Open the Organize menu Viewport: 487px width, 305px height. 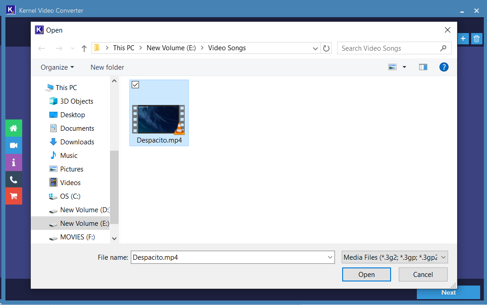click(x=57, y=67)
